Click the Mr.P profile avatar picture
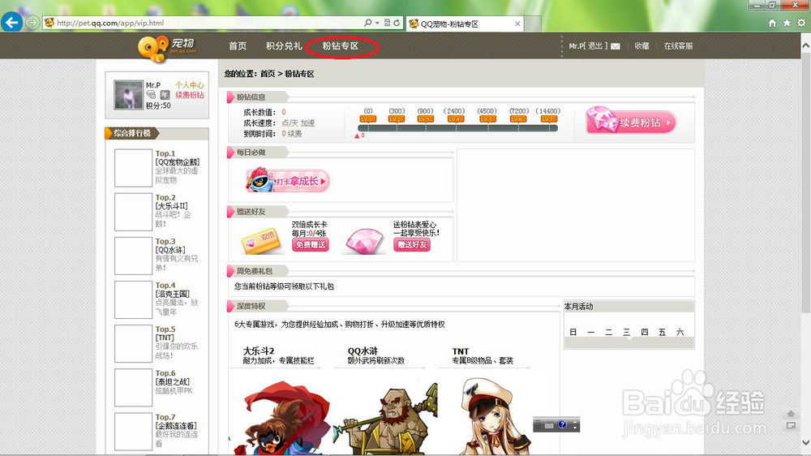Screen dimensions: 811x456 (x=128, y=95)
